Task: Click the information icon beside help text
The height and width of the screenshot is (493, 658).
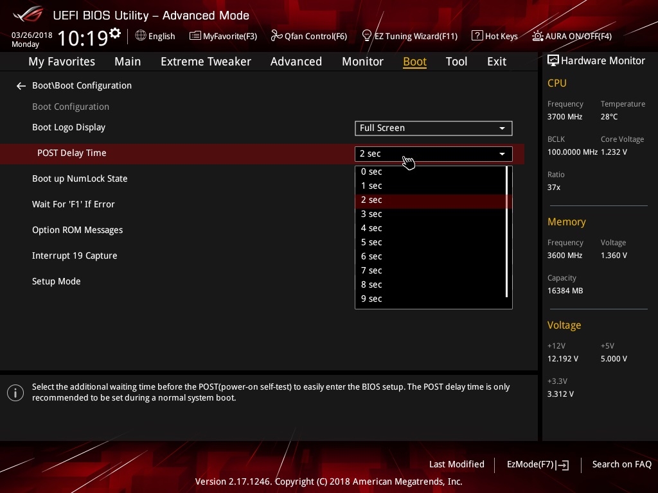Action: [15, 393]
